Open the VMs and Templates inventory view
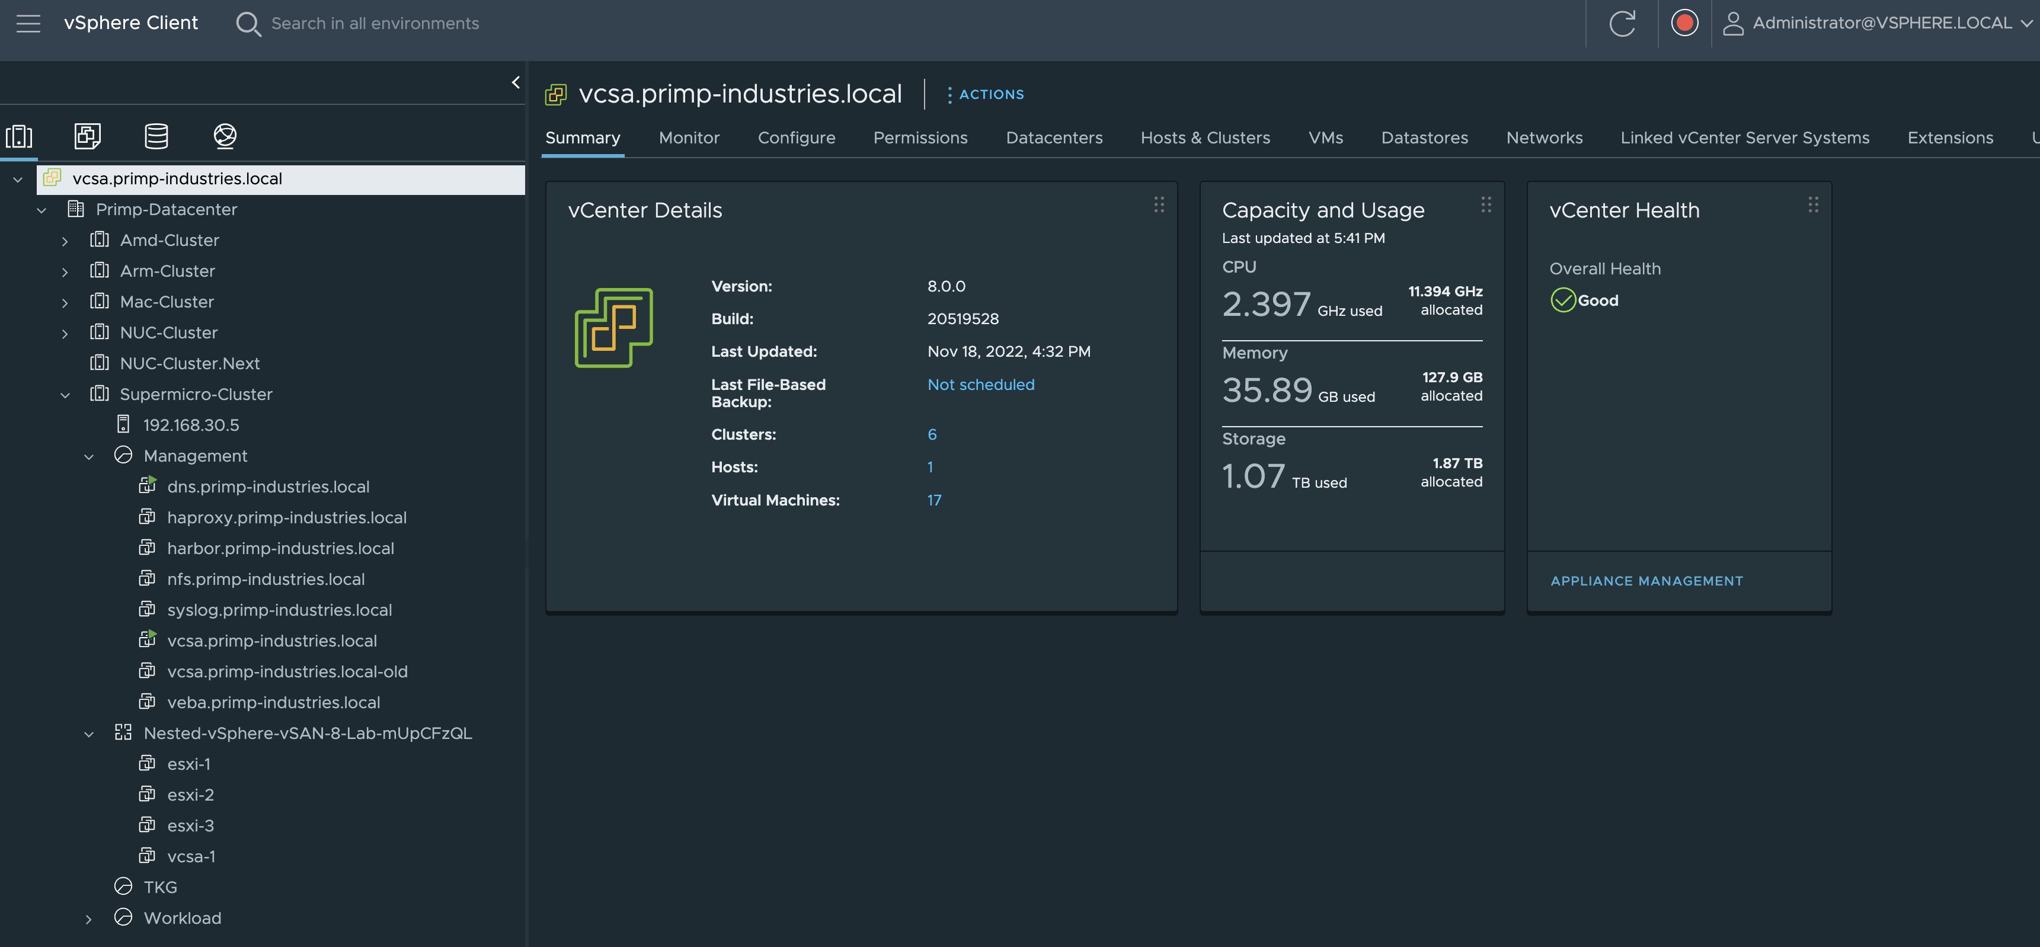The image size is (2040, 947). click(87, 135)
